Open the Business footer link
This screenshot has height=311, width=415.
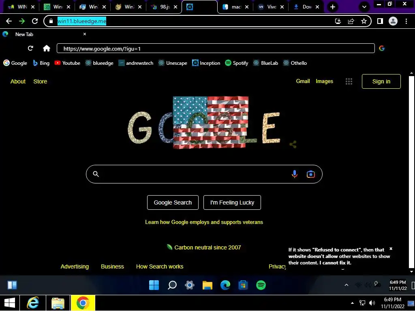point(112,266)
